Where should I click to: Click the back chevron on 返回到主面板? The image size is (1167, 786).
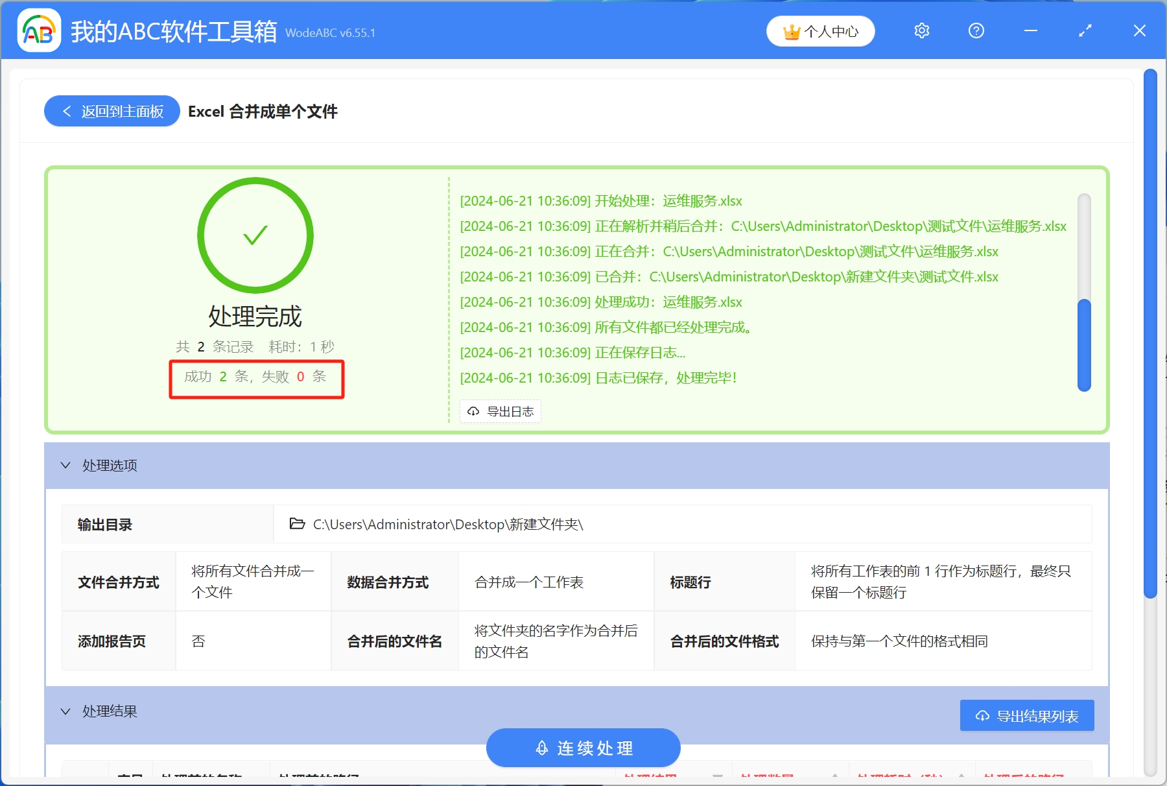pyautogui.click(x=67, y=111)
